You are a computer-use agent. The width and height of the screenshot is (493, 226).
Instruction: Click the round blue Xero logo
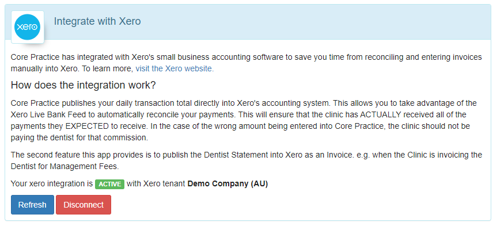28,27
